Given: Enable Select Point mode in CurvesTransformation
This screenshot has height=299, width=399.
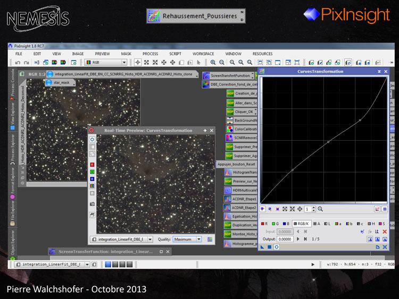Looking at the screenshot, I should click(270, 209).
